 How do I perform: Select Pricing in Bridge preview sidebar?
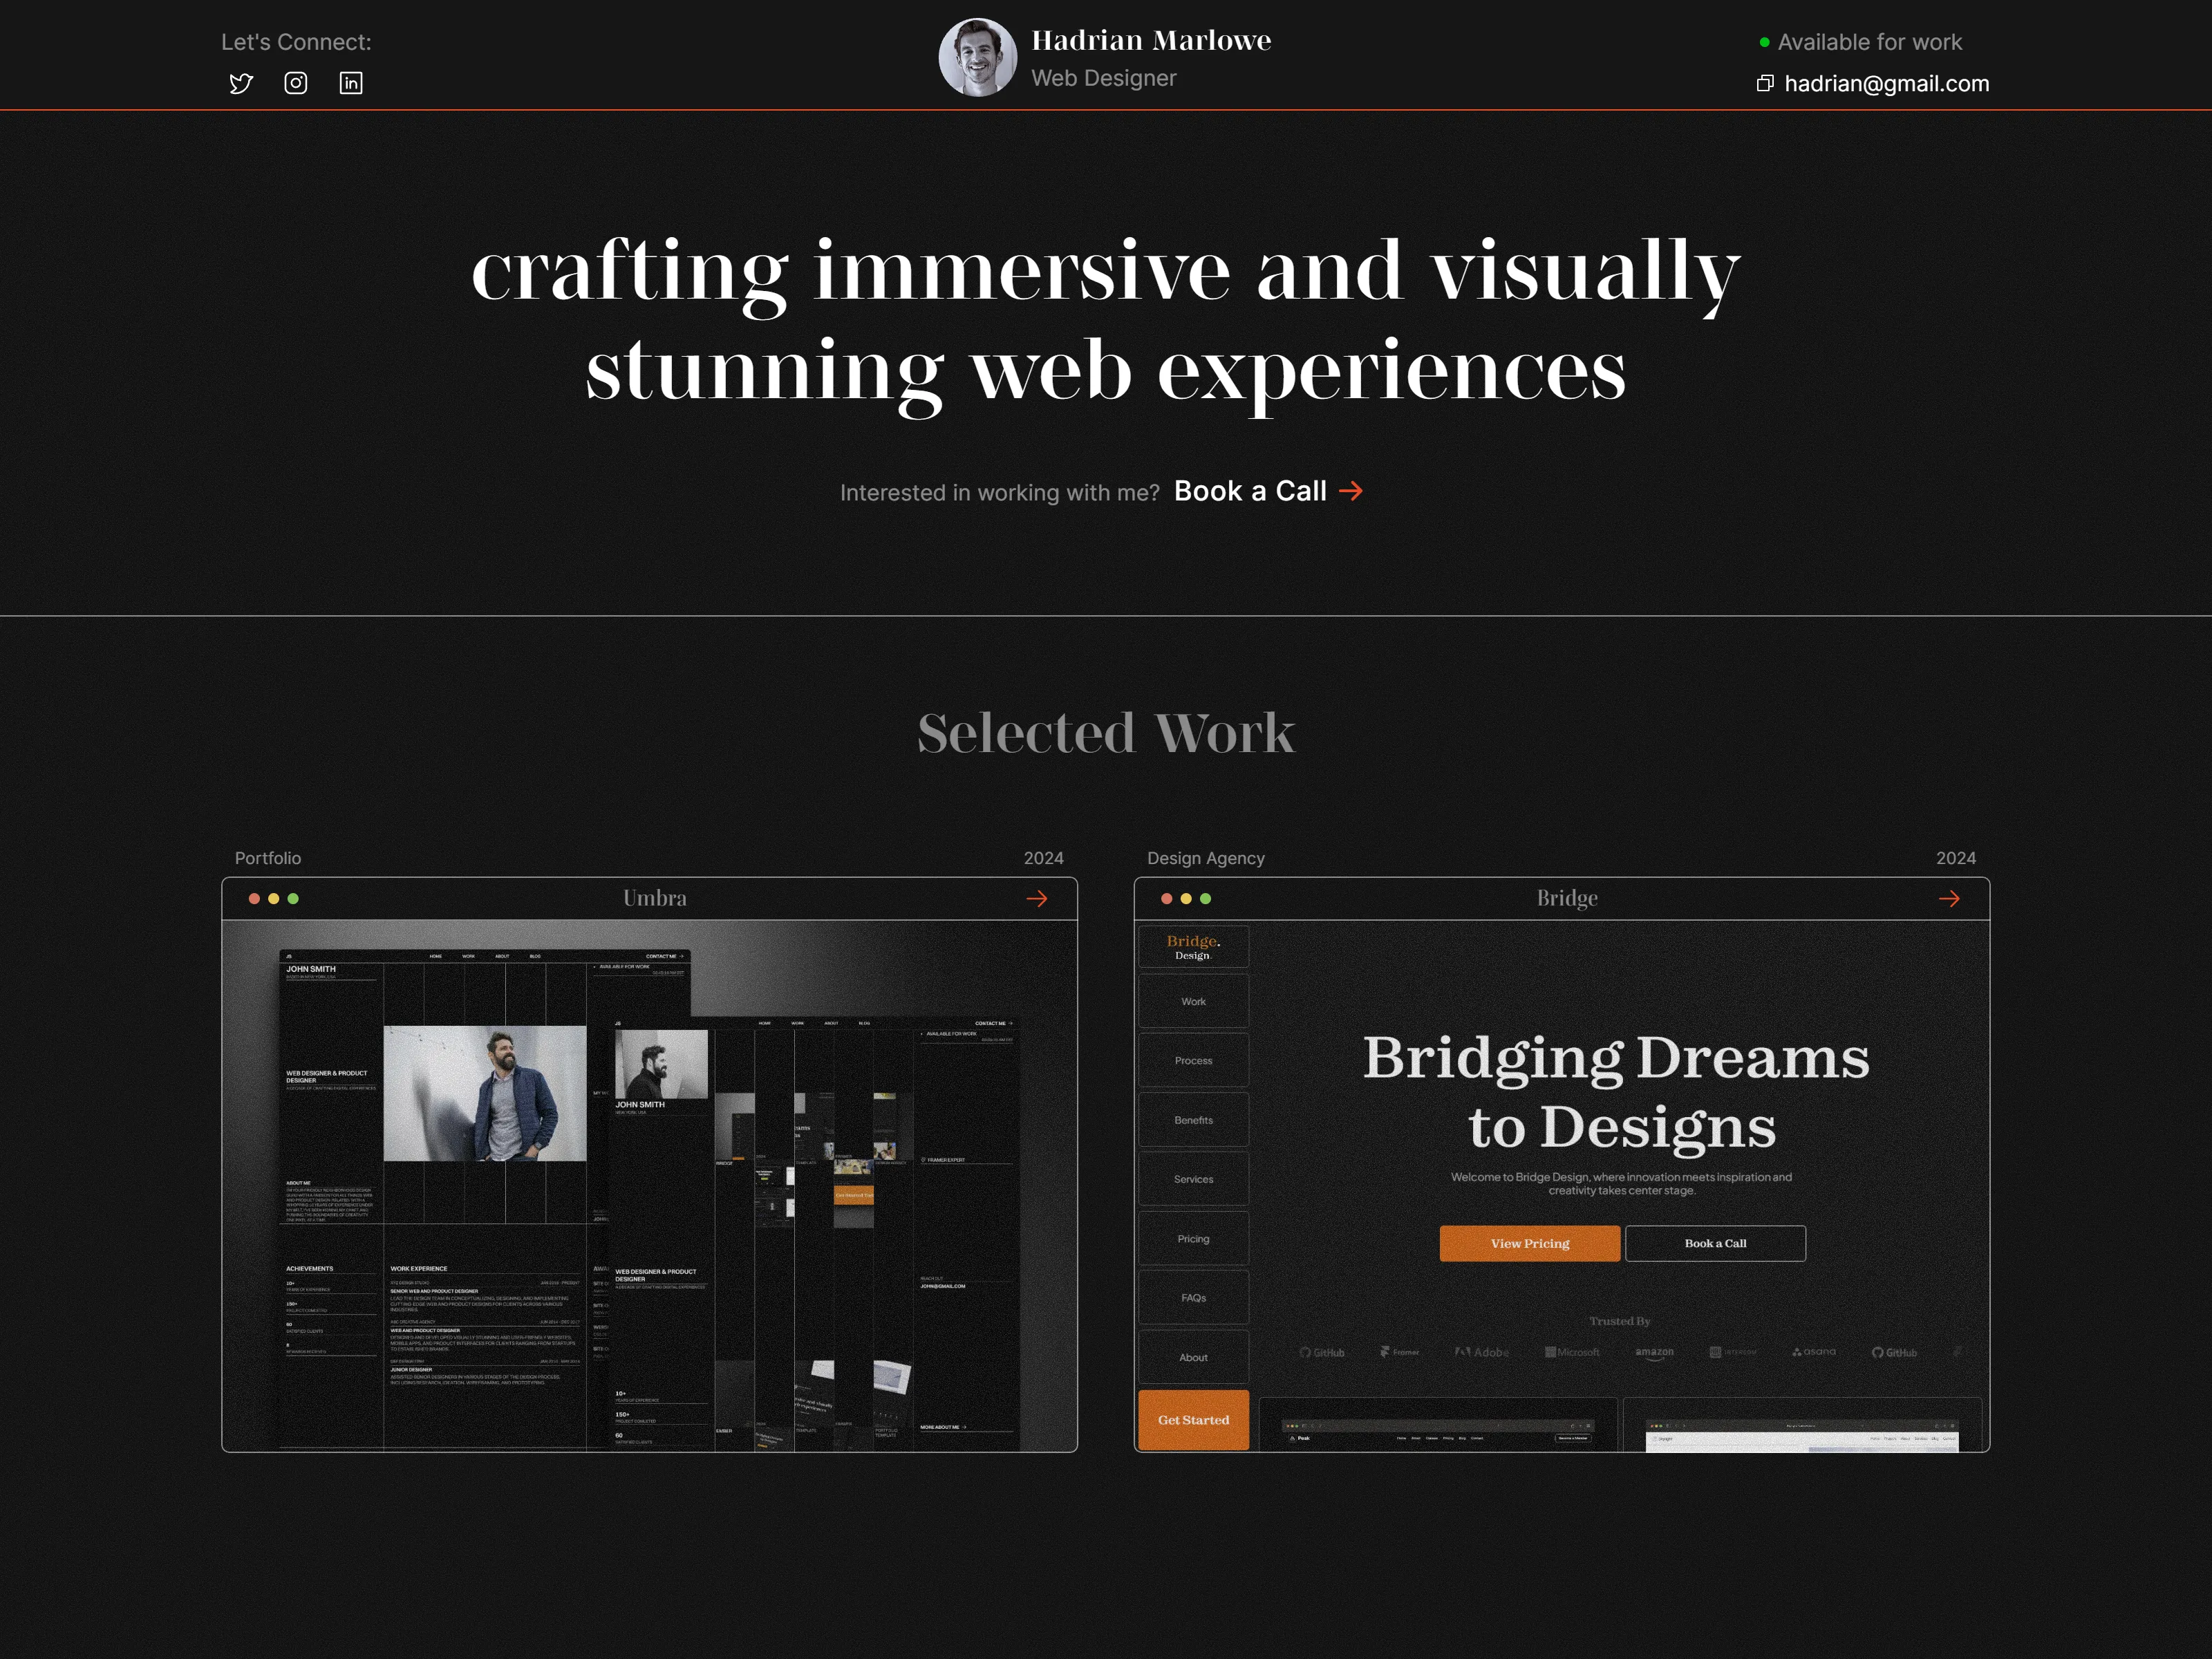pyautogui.click(x=1193, y=1239)
